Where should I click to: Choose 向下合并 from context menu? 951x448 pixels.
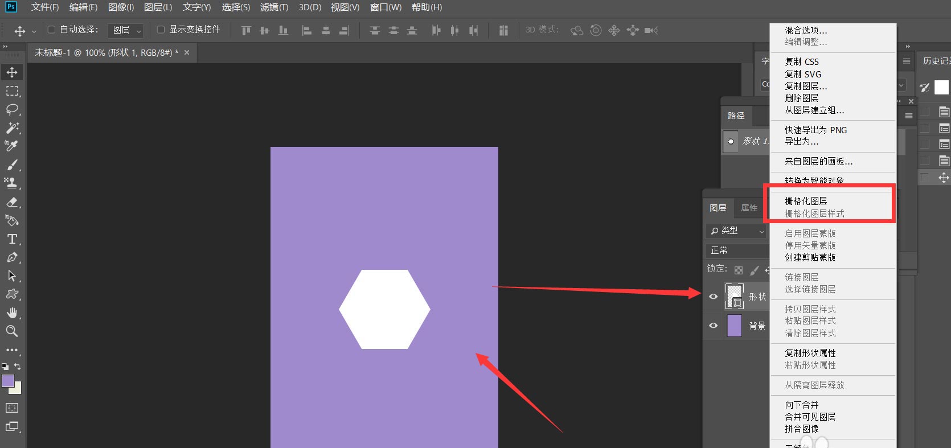801,405
